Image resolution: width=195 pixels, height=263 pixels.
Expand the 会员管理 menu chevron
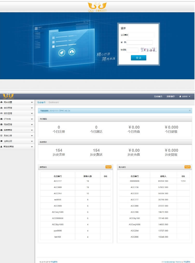click(x=32, y=108)
